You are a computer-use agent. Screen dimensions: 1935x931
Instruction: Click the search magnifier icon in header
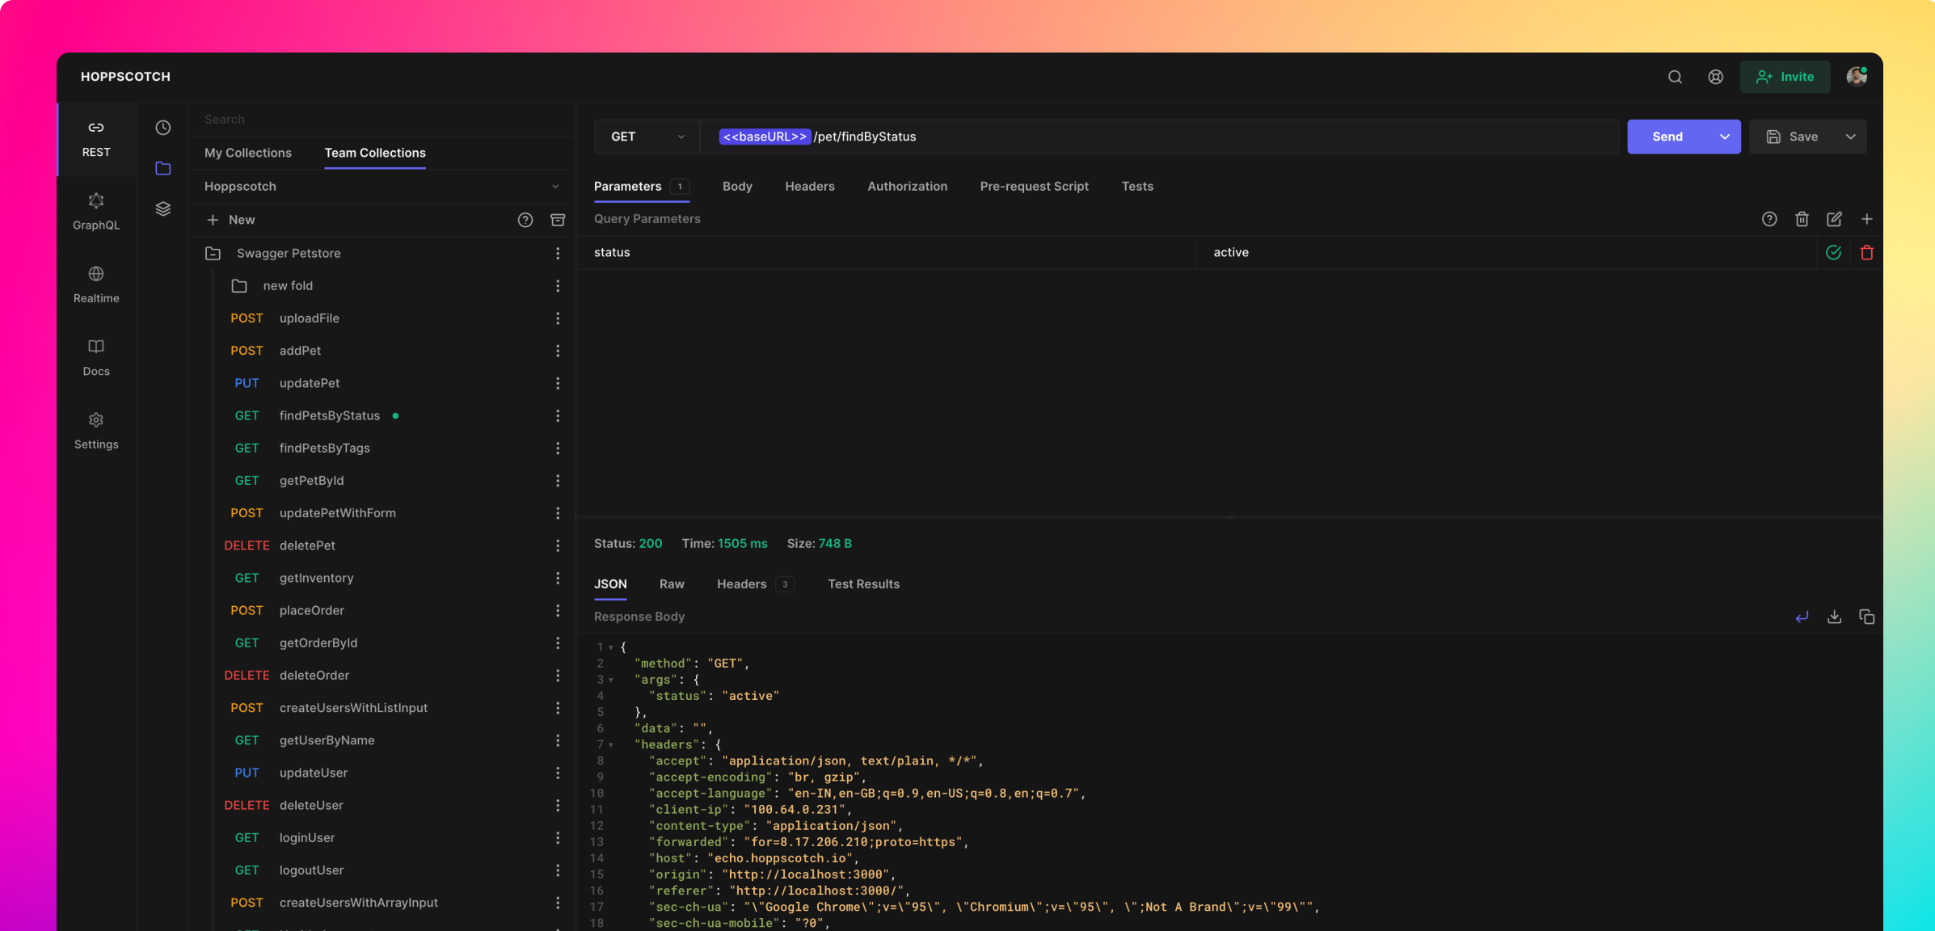pyautogui.click(x=1675, y=77)
